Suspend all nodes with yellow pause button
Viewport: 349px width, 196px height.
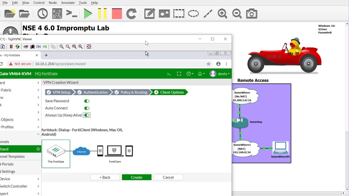(102, 14)
